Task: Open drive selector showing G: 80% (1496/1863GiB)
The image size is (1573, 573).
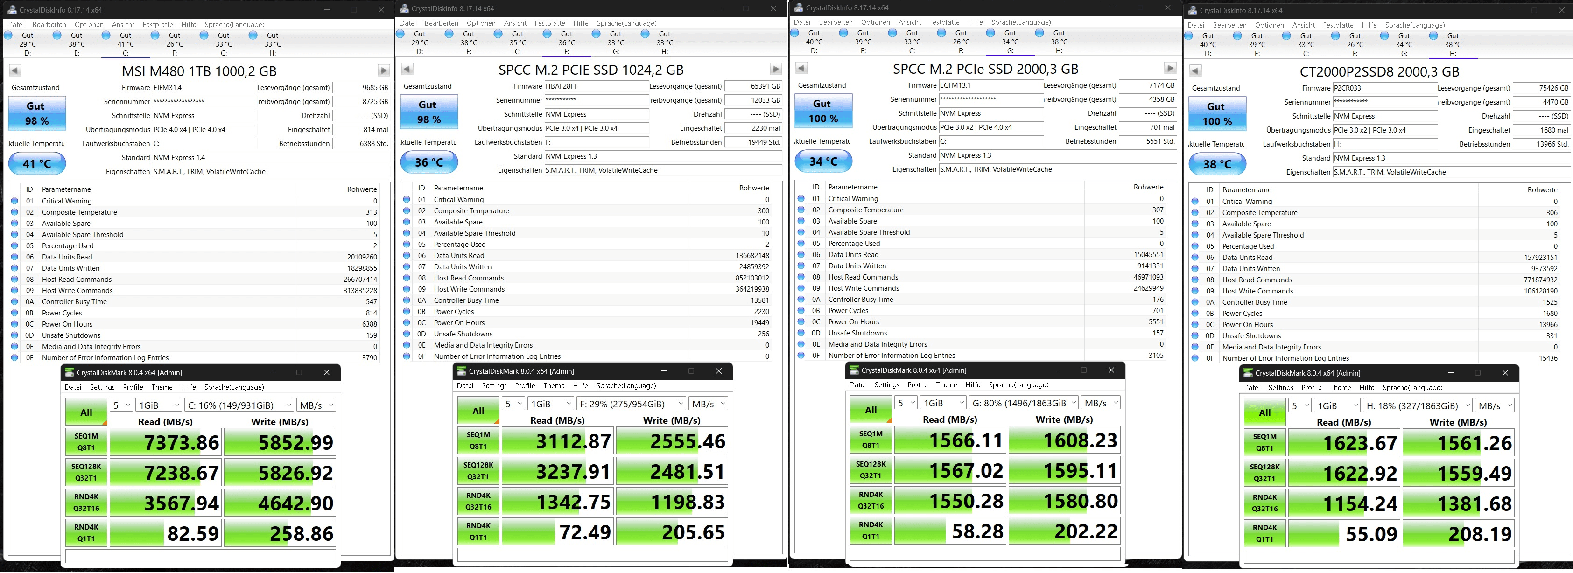Action: [1024, 403]
